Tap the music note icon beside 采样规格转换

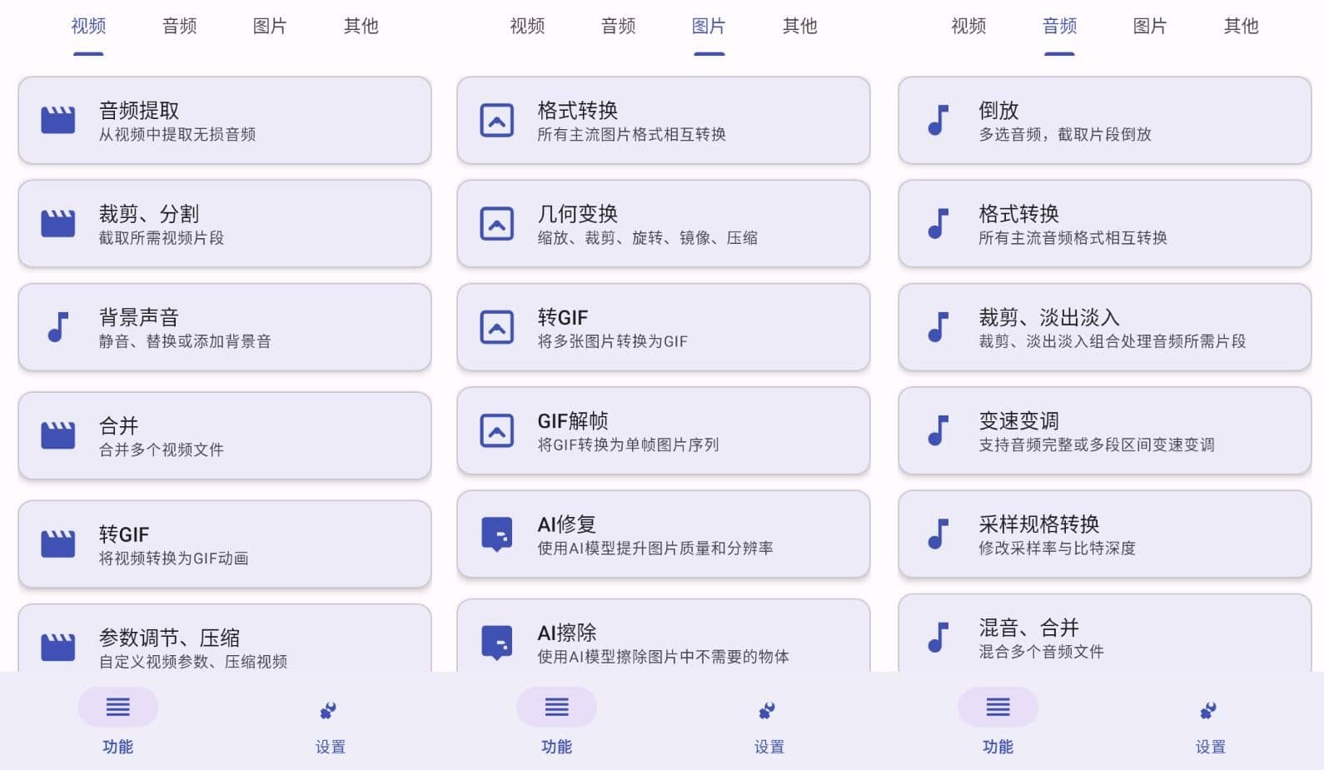pos(938,534)
